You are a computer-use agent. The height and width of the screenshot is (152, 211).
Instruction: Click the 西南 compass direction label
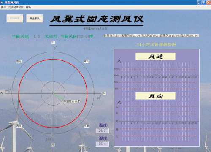[x=19, y=126]
